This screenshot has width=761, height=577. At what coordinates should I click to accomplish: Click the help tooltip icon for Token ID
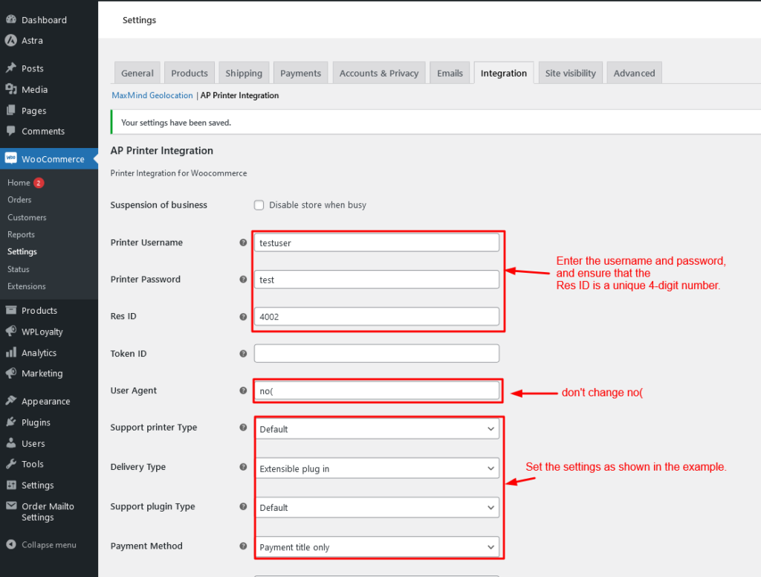tap(243, 354)
